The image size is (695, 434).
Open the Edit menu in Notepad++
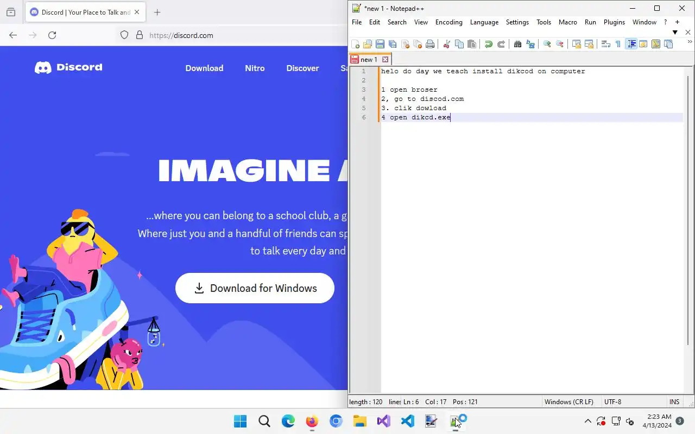[x=375, y=22]
